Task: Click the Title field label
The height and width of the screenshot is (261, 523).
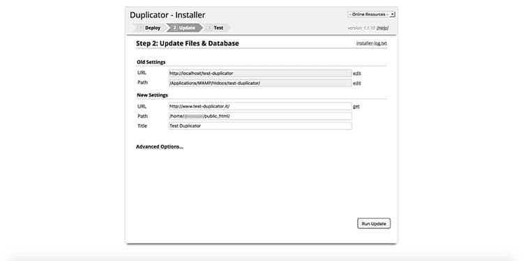Action: pyautogui.click(x=142, y=126)
